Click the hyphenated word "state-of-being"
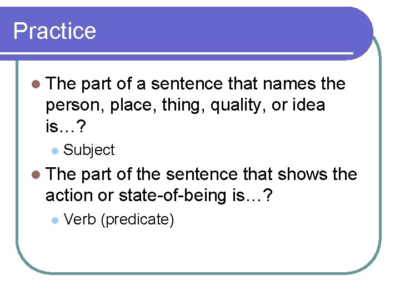400x300 pixels. [171, 194]
